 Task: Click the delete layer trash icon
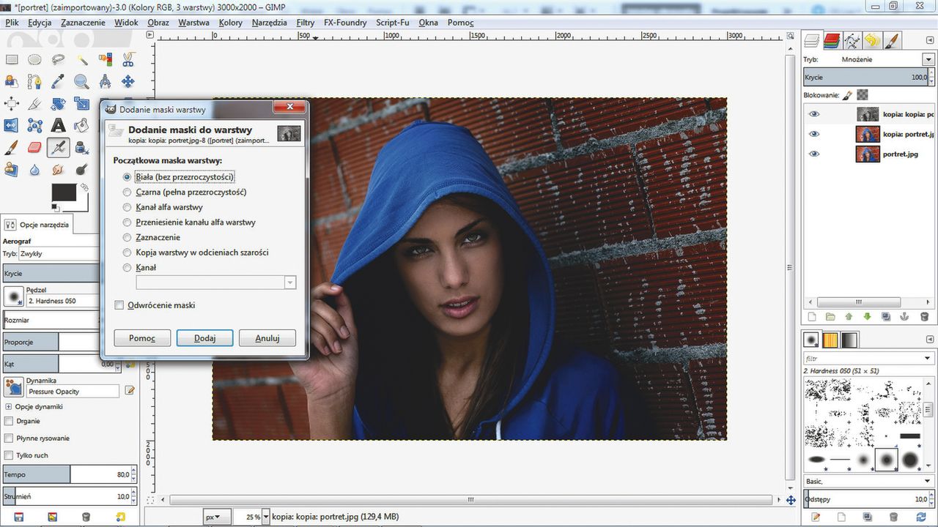(x=925, y=317)
